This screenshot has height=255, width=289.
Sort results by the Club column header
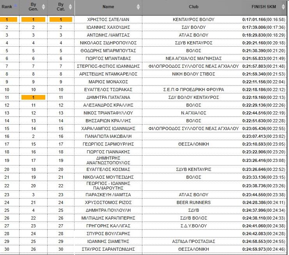(193, 7)
